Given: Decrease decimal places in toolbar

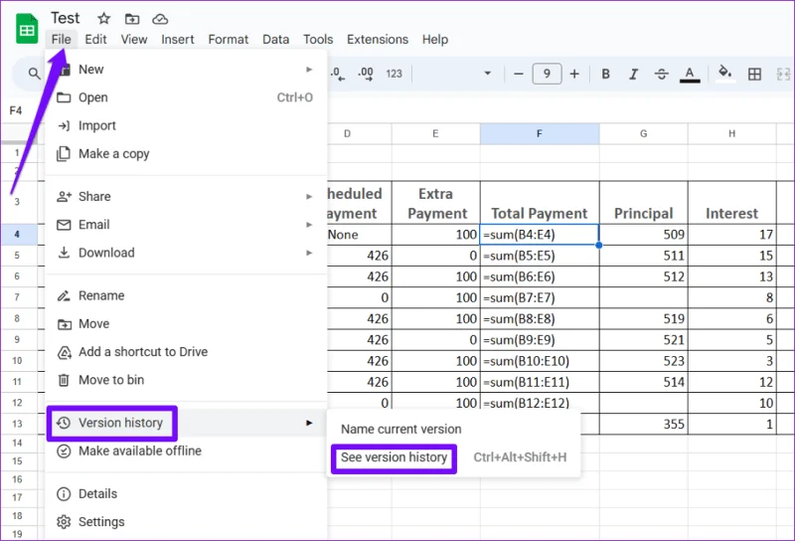Looking at the screenshot, I should (338, 75).
